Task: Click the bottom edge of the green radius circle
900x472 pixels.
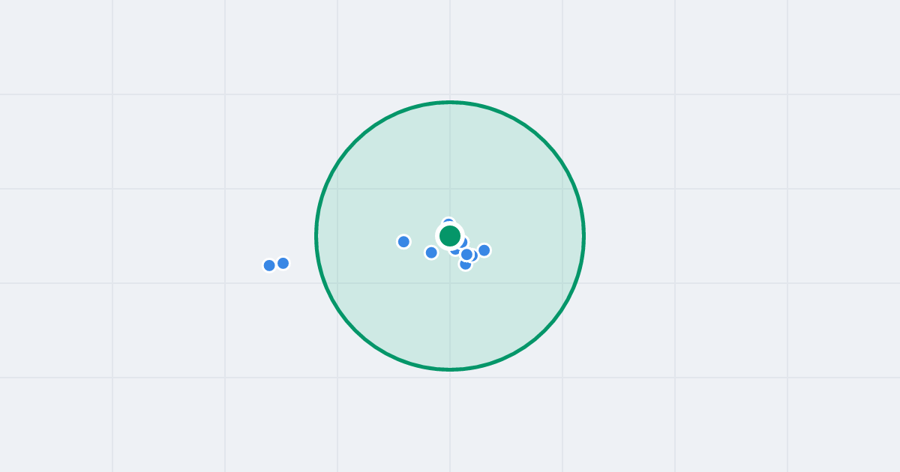Action: coord(450,369)
